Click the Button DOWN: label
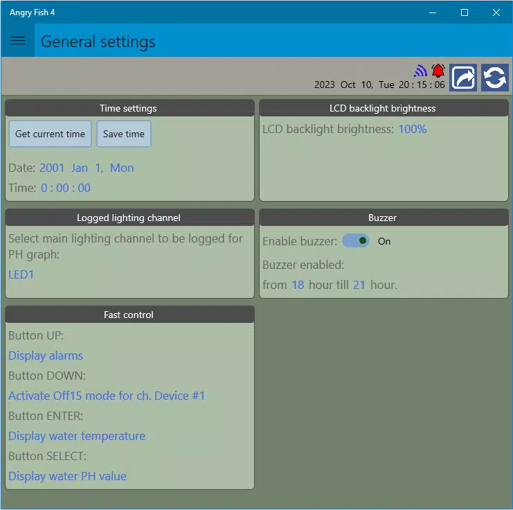Image resolution: width=513 pixels, height=510 pixels. tap(47, 376)
